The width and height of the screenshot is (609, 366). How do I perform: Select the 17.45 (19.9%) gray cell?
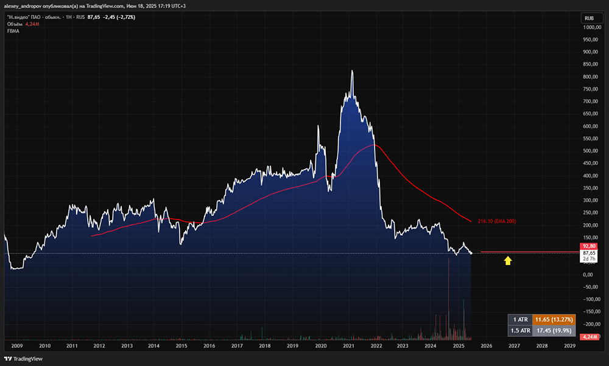coord(554,331)
